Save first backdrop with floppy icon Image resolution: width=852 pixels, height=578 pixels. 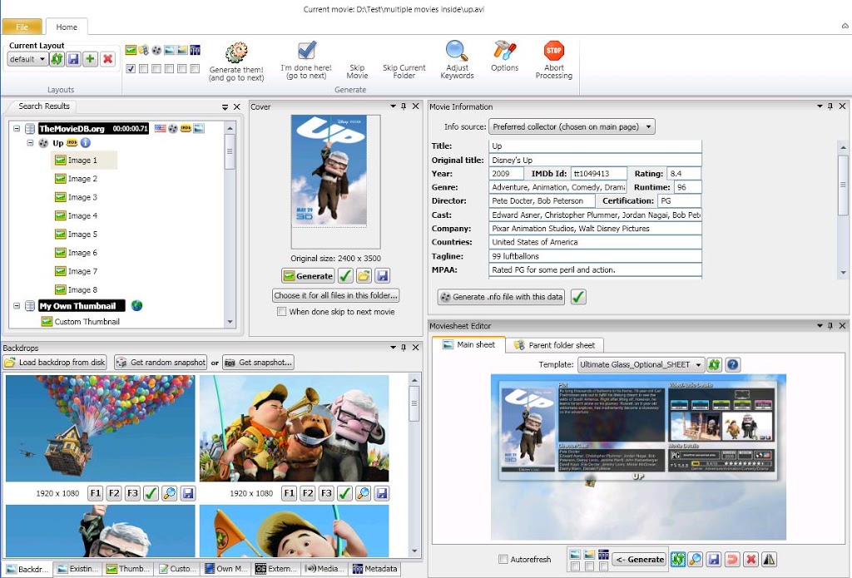[188, 493]
